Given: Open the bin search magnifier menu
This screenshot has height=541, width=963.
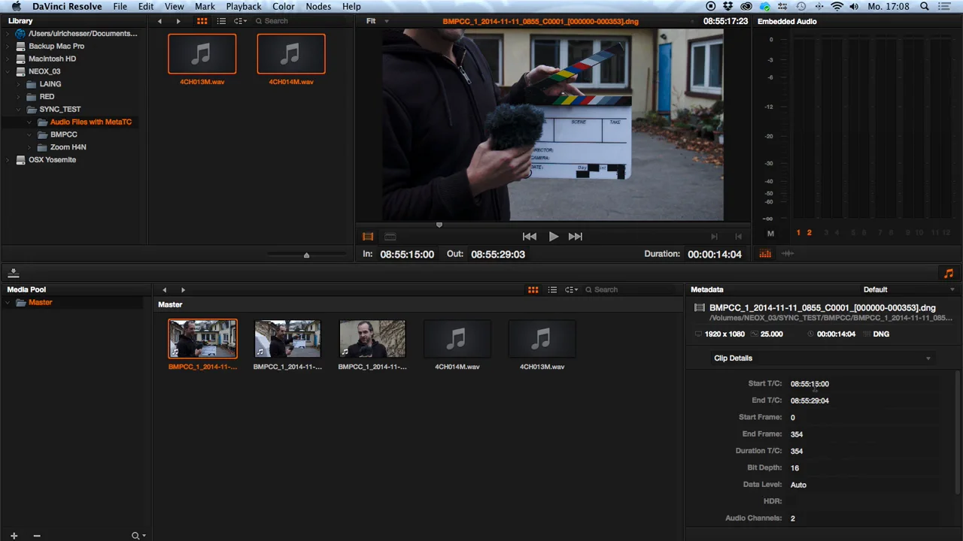Looking at the screenshot, I should tap(138, 536).
